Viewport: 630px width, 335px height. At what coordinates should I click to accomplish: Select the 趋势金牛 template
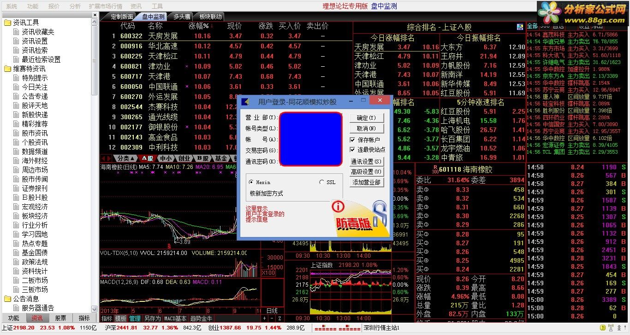[x=202, y=318]
